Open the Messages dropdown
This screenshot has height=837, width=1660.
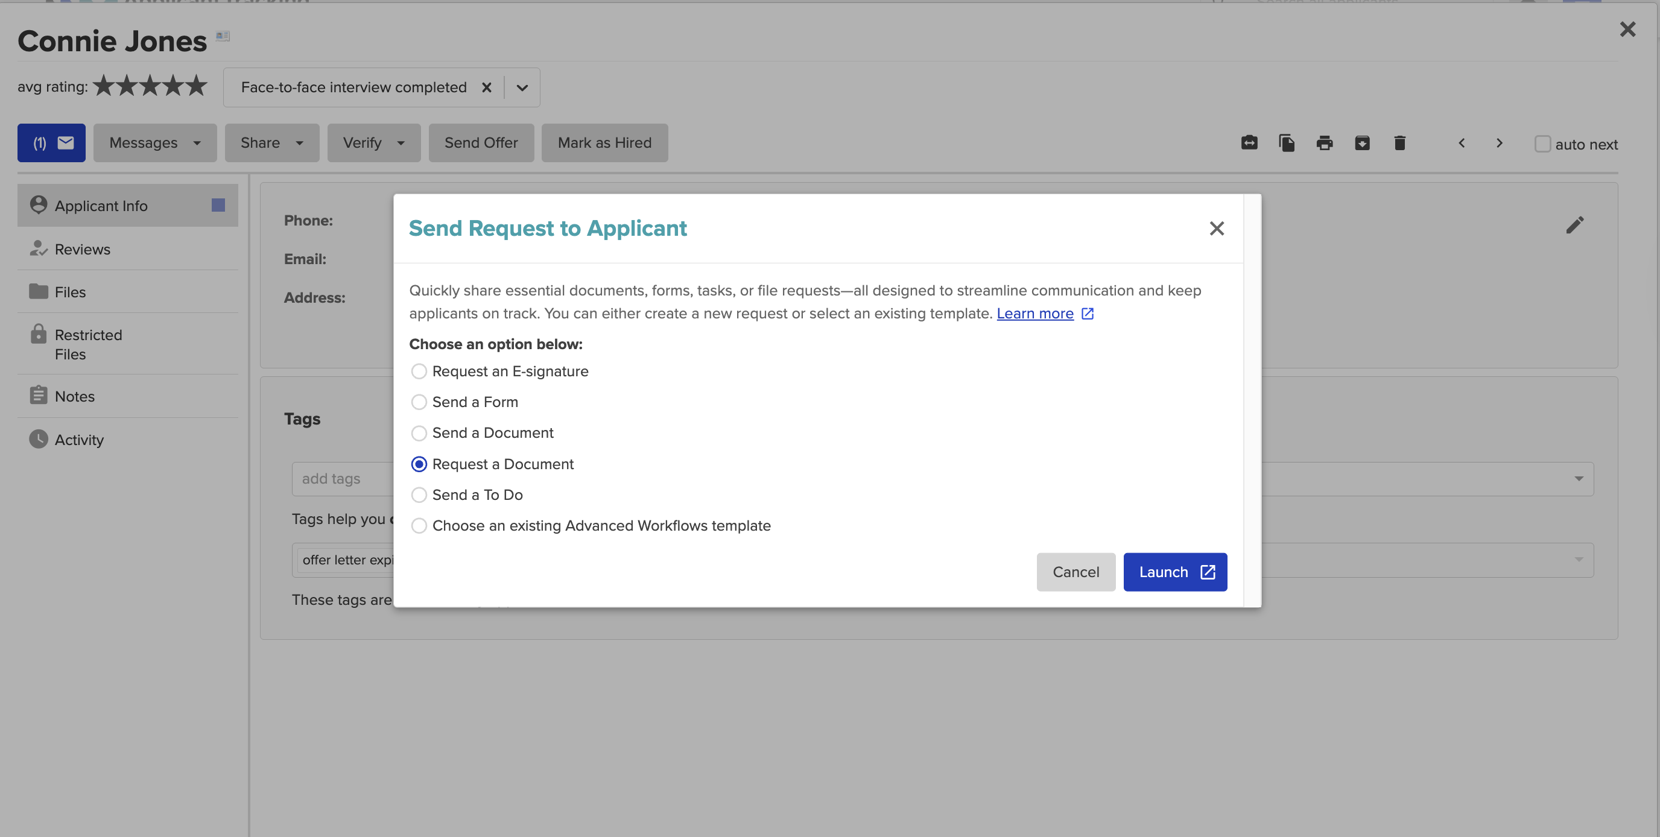(x=154, y=142)
